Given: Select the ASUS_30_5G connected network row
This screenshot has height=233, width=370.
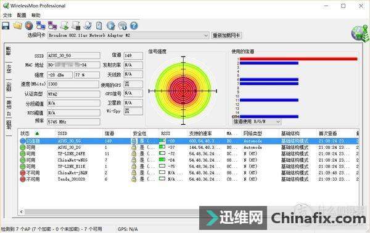Looking at the screenshot, I should [189, 141].
